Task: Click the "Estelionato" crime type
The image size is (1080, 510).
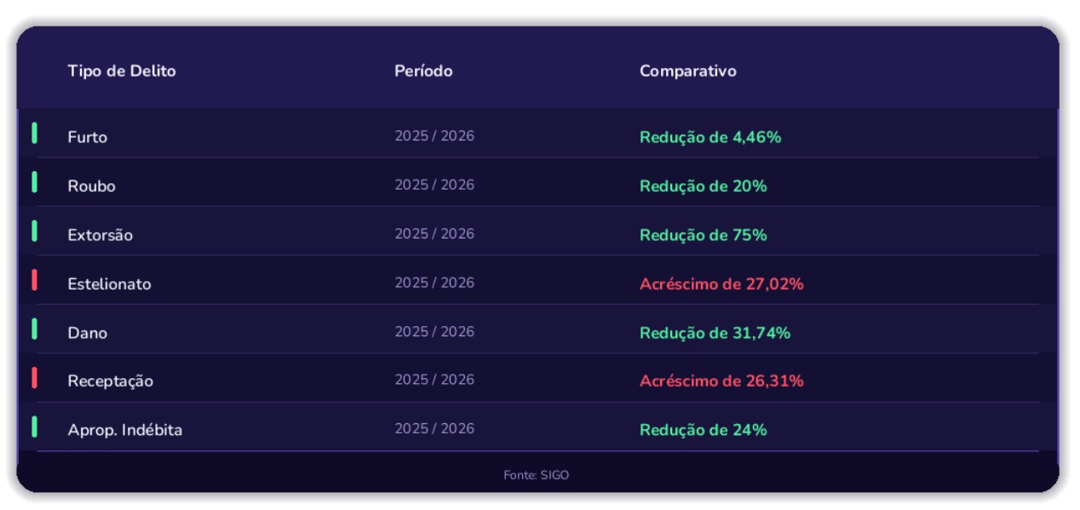Action: [x=109, y=284]
